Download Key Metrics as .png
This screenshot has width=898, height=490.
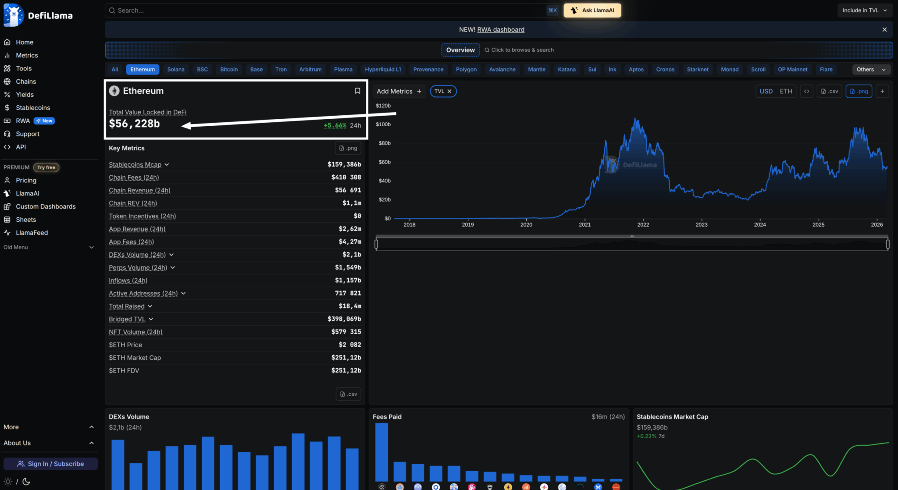(x=348, y=148)
